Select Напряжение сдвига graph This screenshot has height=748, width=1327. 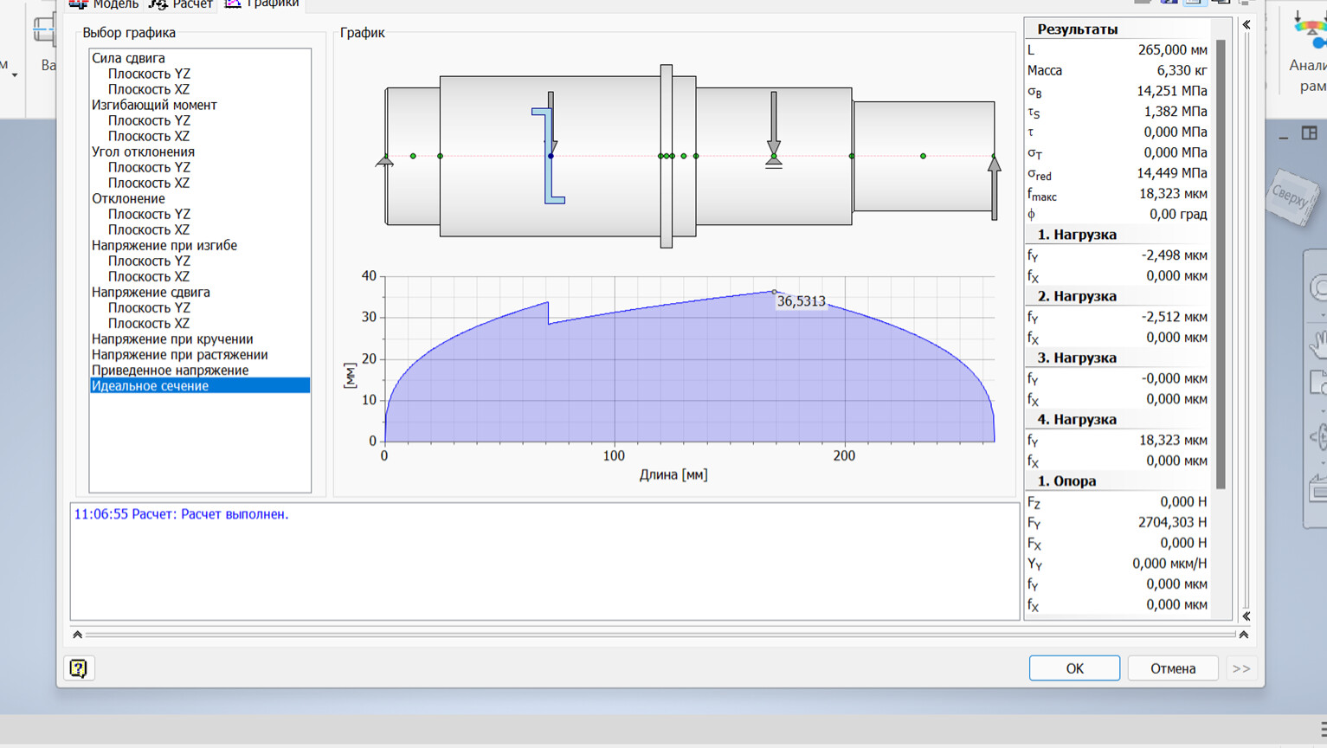pos(151,292)
